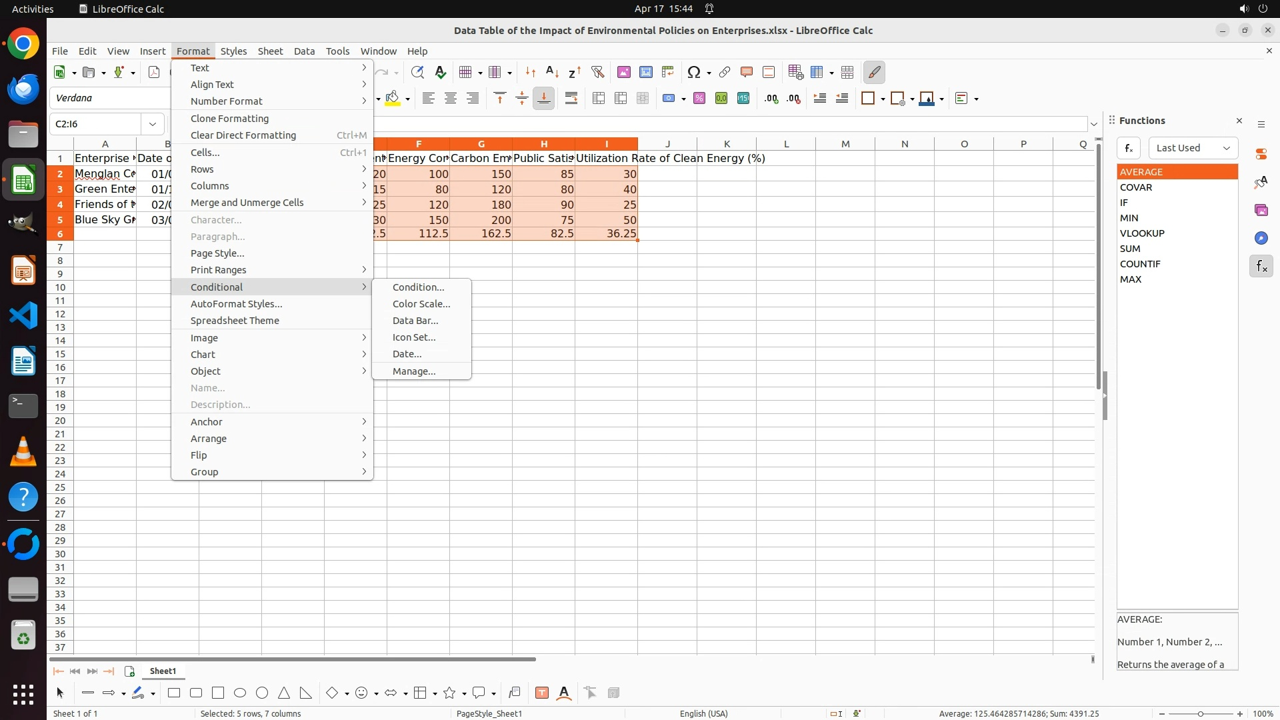The image size is (1280, 720).
Task: Open the background color dropdown arrow
Action: 407,99
